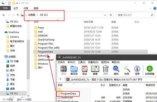
Task: Expand the ribbon with chevron
Action: 151,8
